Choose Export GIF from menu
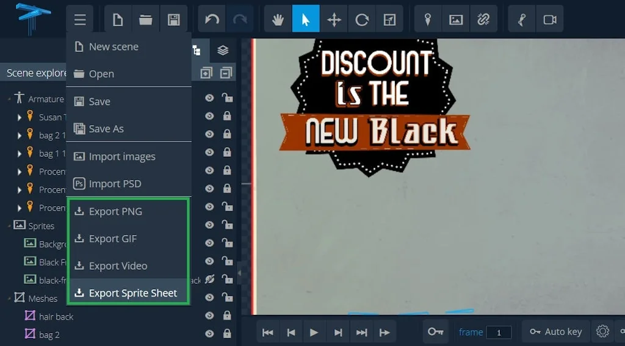This screenshot has height=346, width=625. click(x=112, y=239)
